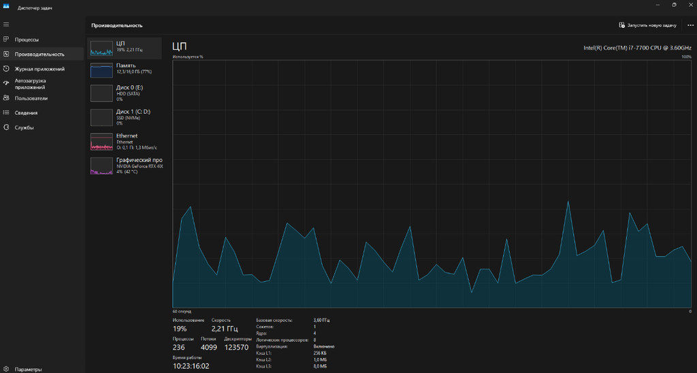Click the HDD (SATA) disk type text
Viewport: 697px width, 373px height.
pyautogui.click(x=128, y=94)
